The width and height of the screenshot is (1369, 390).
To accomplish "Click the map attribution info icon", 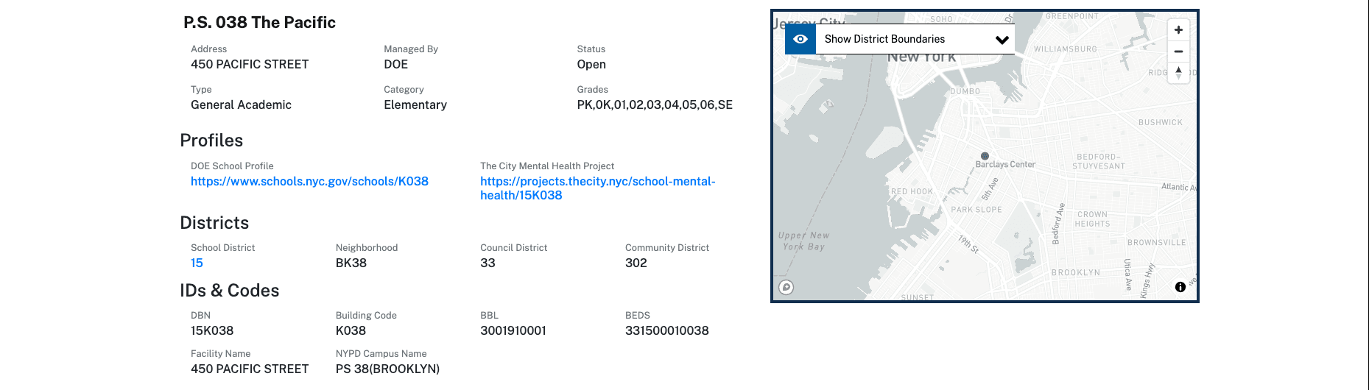I will [1180, 287].
